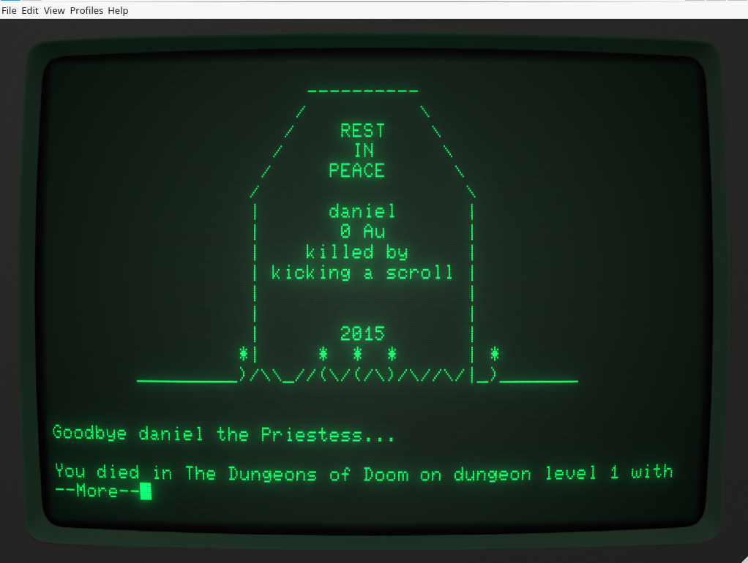Click 'killed by' text on tombstone

356,253
